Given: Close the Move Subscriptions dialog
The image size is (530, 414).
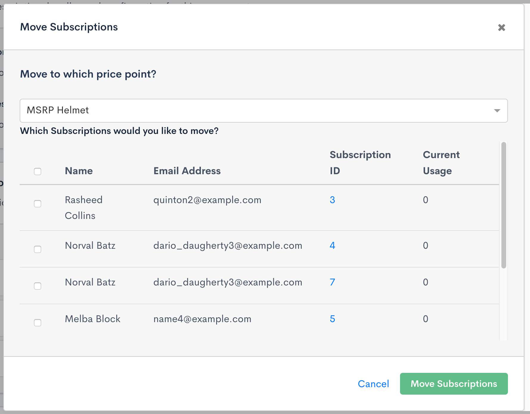Looking at the screenshot, I should (x=501, y=28).
